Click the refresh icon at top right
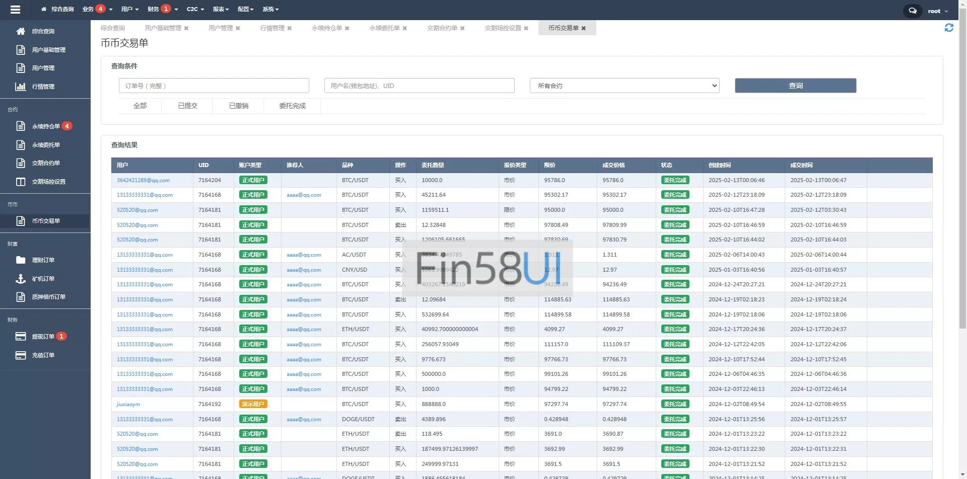The image size is (967, 479). point(949,28)
